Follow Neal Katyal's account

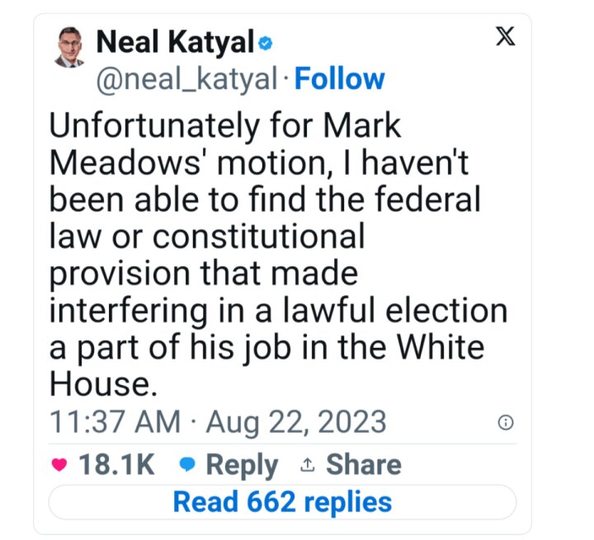(x=339, y=79)
